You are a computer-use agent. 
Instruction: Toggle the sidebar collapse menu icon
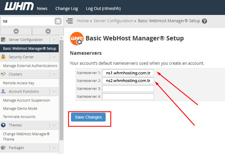(x=70, y=21)
